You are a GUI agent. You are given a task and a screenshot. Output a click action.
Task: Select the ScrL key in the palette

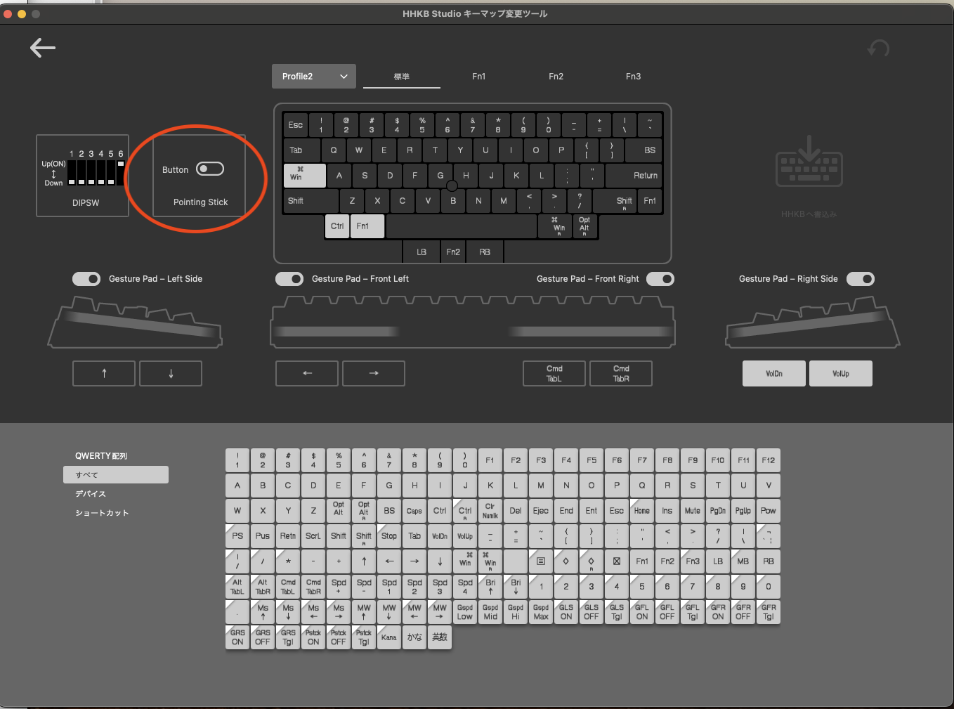point(313,536)
